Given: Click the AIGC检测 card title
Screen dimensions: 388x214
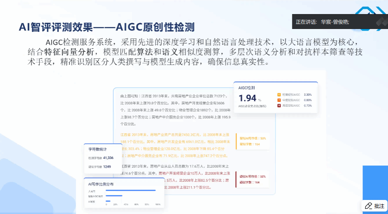Looking at the screenshot, I should click(x=247, y=88).
